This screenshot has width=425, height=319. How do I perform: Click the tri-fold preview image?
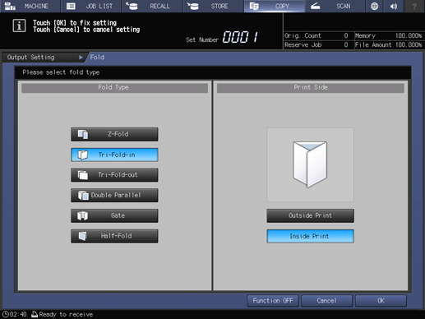coord(310,164)
